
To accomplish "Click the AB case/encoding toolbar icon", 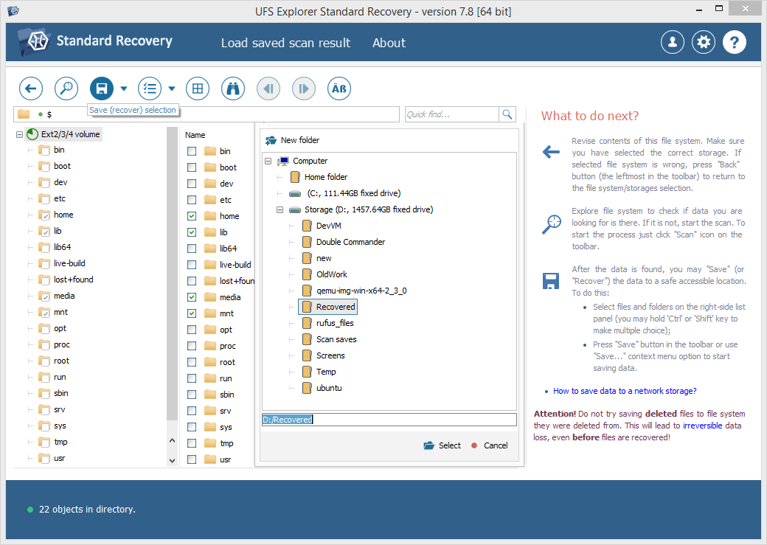I will coord(339,88).
